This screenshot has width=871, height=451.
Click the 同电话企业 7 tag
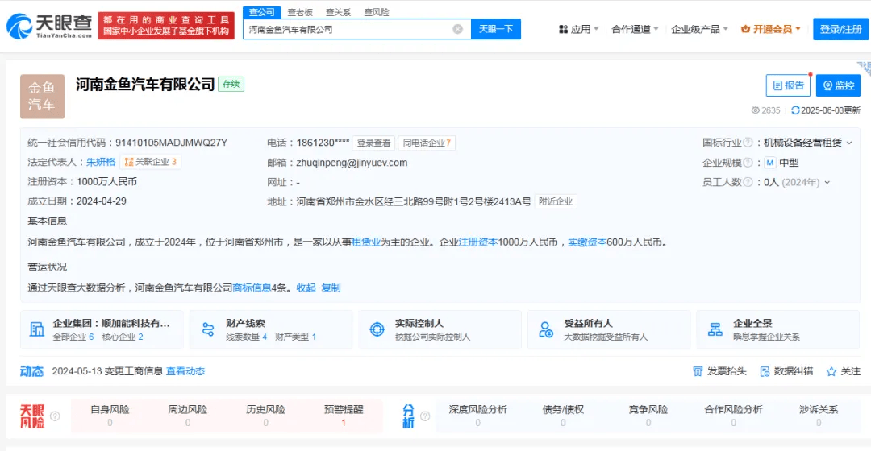click(x=427, y=143)
